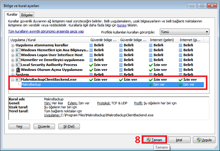Click Belirli icon in Hizmetler ve Denetleyici Internet (giden)

point(181,60)
